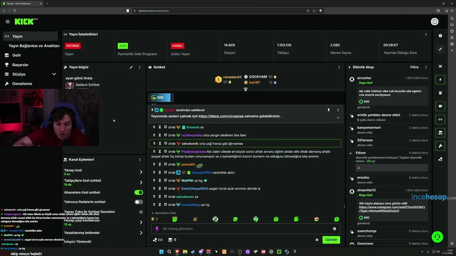Open Yayın Bağlantısı ve Anahtarı
This screenshot has width=456, height=256.
pos(34,46)
